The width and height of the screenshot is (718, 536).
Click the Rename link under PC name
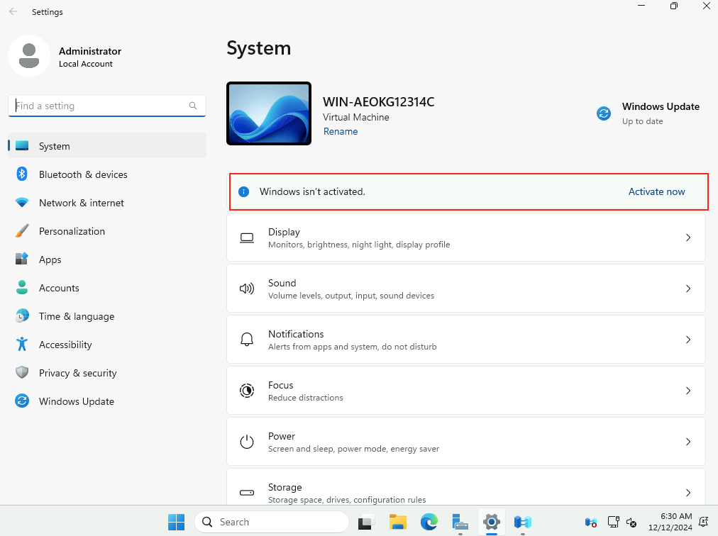tap(341, 131)
